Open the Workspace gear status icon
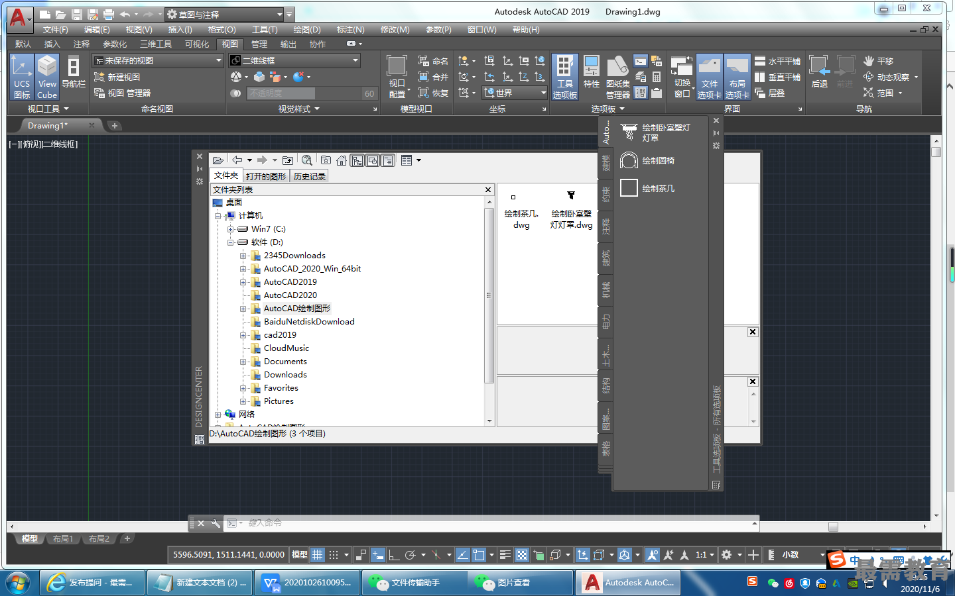955x596 pixels. pos(726,555)
